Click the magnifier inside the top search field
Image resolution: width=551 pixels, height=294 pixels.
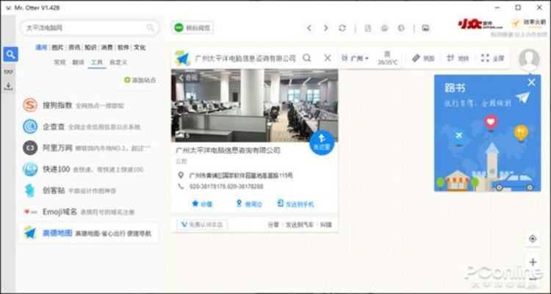150,28
